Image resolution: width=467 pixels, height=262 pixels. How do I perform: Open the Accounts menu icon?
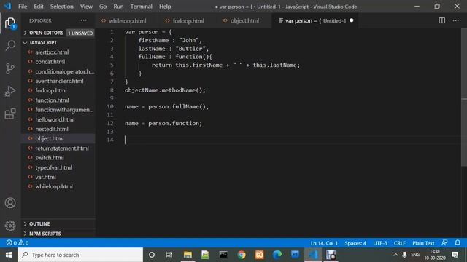point(10,203)
